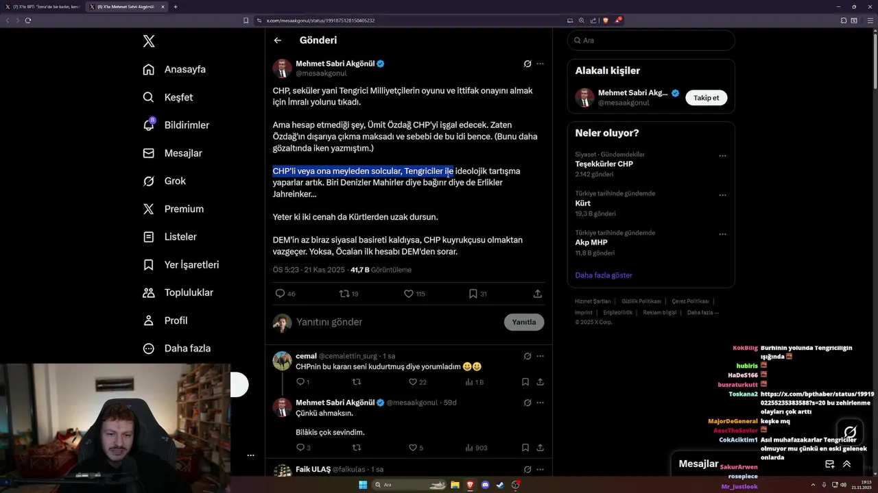
Task: Open Steam from the taskbar
Action: coord(500,485)
